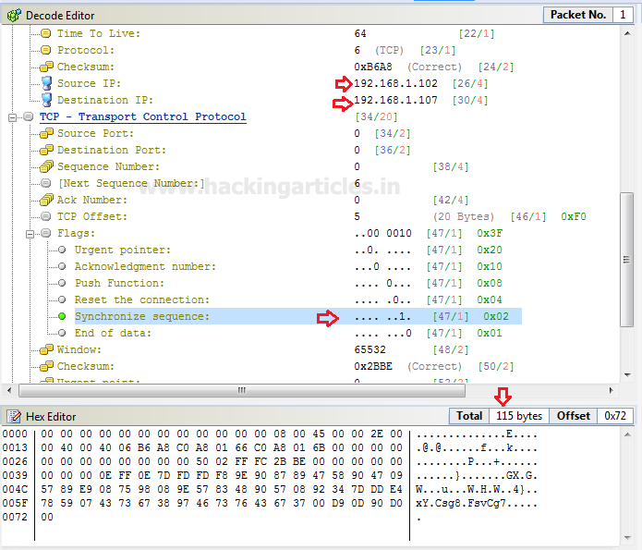The height and width of the screenshot is (550, 642).
Task: Click the TCP protocol node icon
Action: pyautogui.click(x=29, y=116)
